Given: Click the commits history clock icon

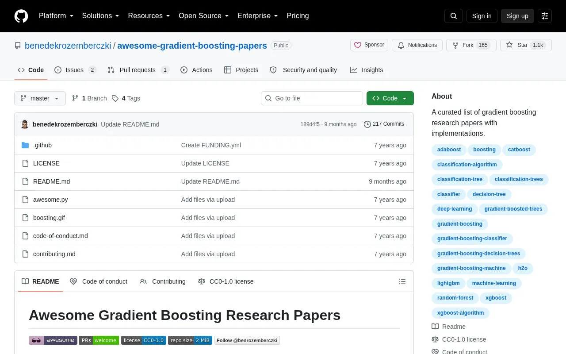Looking at the screenshot, I should coord(367,124).
